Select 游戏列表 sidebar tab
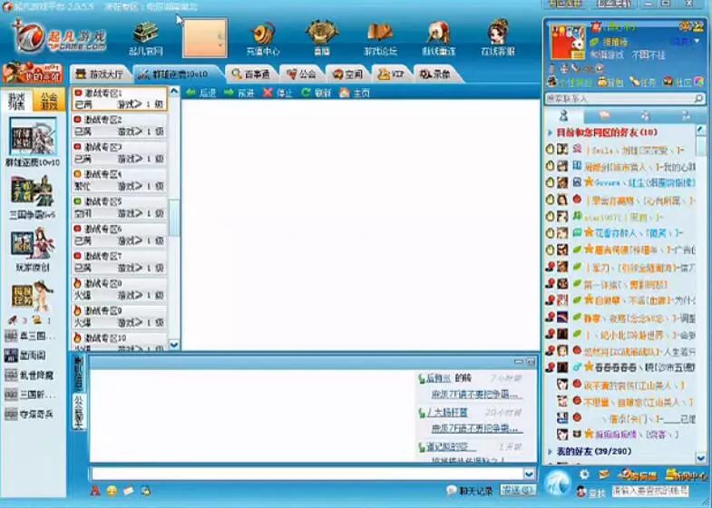 coord(17,101)
